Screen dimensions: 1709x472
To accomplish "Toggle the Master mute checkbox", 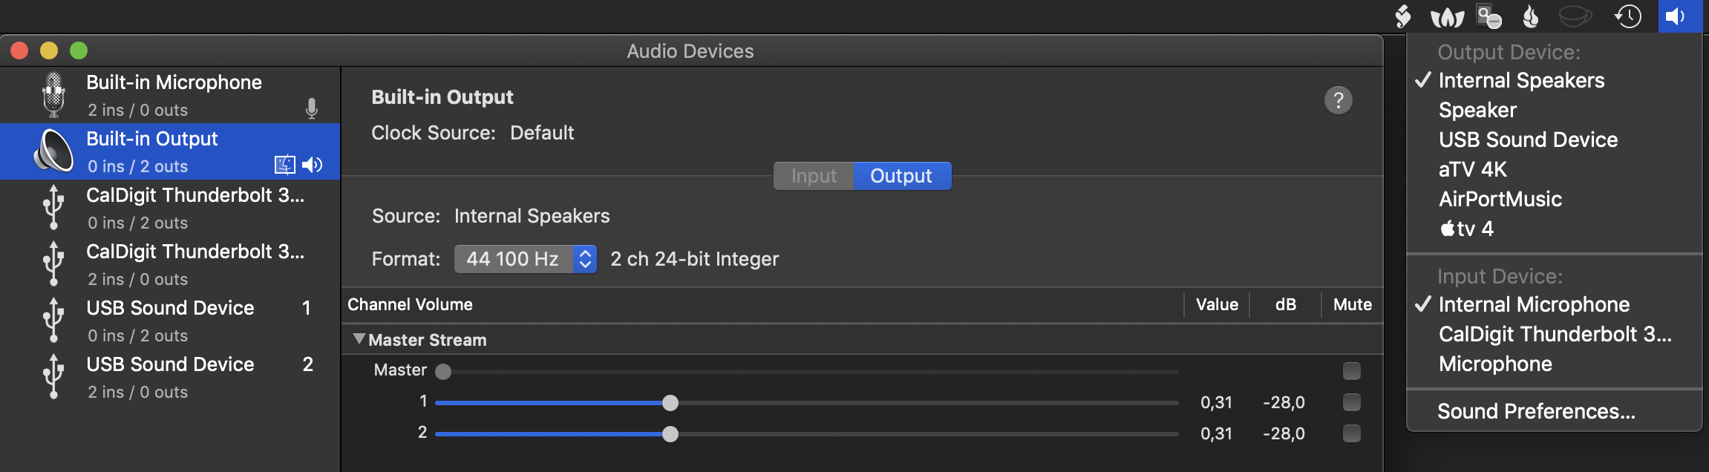I will point(1352,370).
